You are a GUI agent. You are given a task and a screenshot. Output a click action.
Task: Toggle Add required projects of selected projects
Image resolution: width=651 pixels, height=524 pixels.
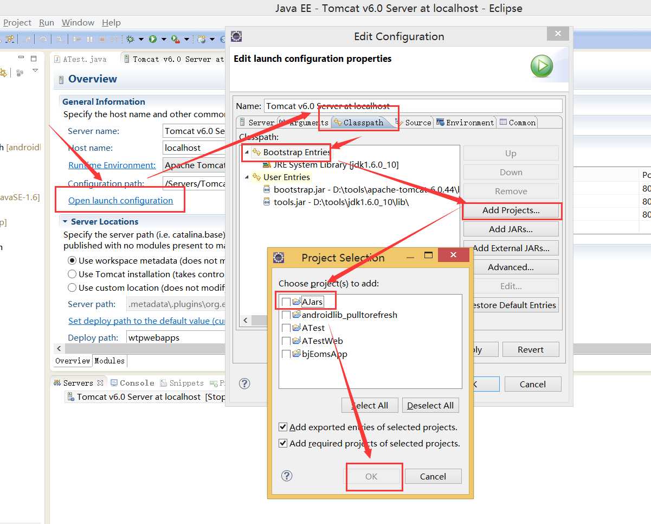coord(282,443)
